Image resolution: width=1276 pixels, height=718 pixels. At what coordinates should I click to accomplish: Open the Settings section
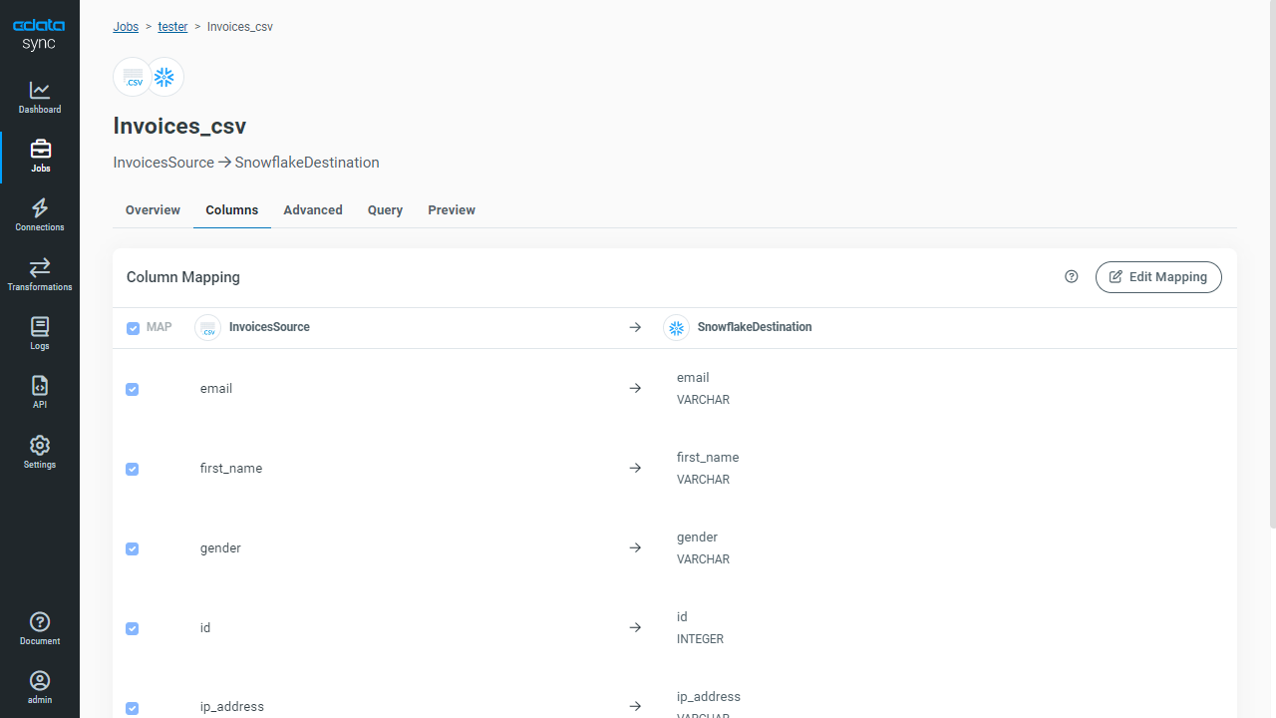(x=40, y=452)
